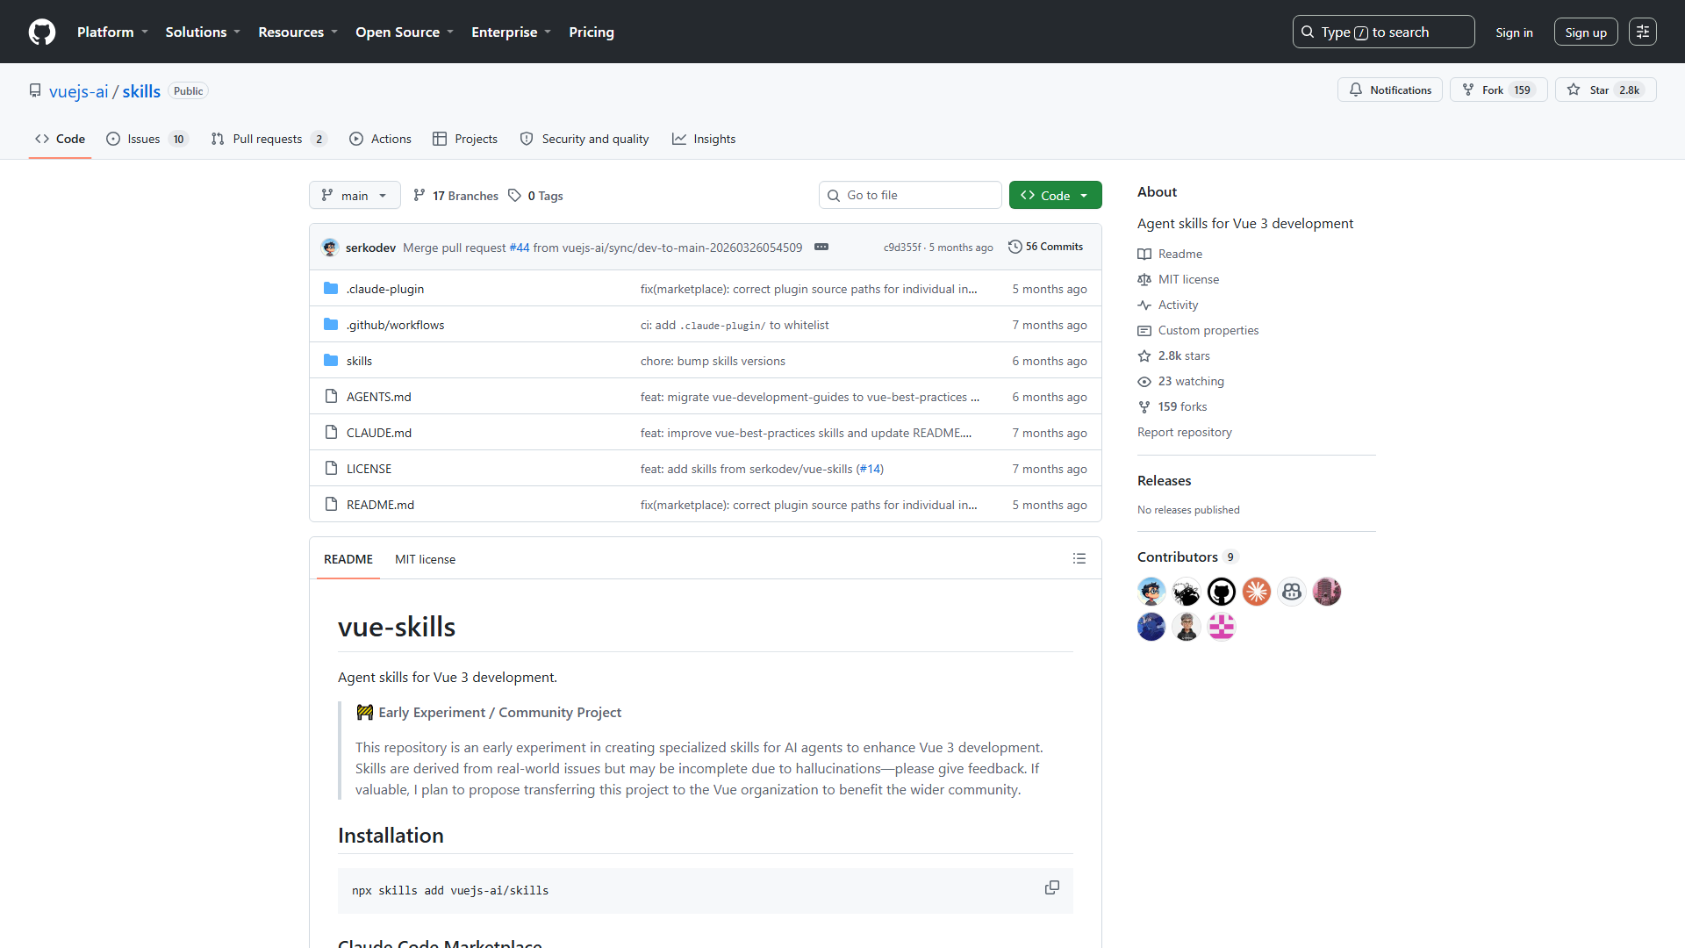Expand the commit message ellipsis

coord(821,248)
